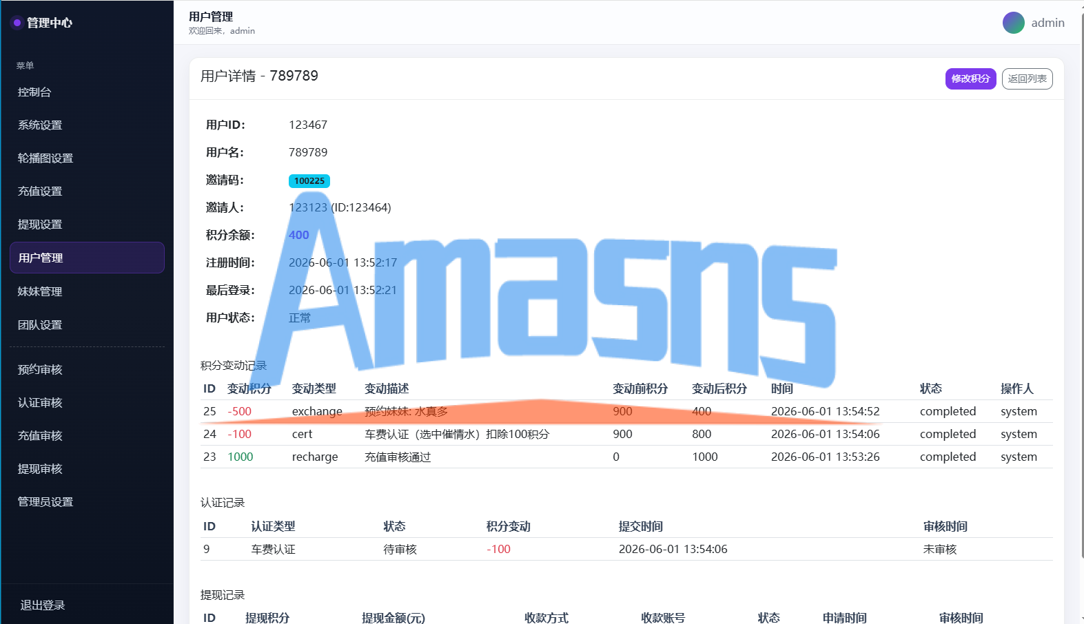Click the purple dot logo beside 管理中心
Screen dimensions: 1084x624
(x=17, y=23)
